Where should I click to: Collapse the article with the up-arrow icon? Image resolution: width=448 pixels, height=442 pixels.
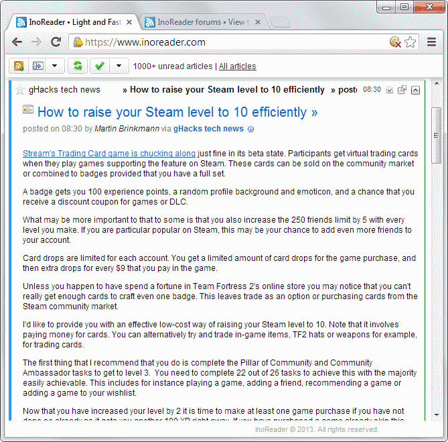pyautogui.click(x=415, y=91)
